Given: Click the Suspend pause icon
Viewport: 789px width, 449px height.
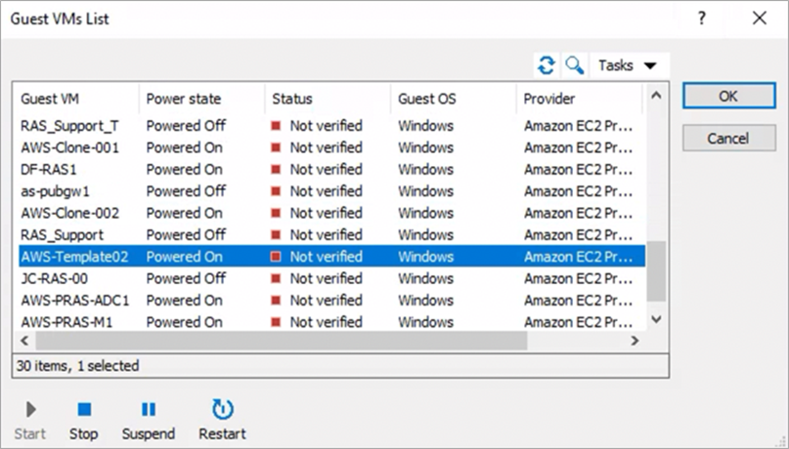Looking at the screenshot, I should pos(148,410).
